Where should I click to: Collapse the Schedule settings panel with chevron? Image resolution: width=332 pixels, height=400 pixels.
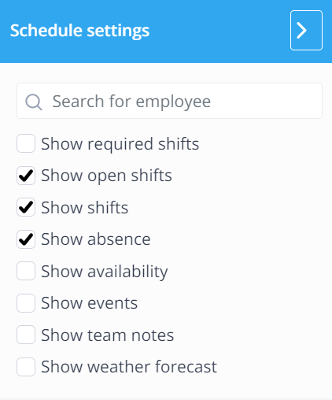point(306,31)
